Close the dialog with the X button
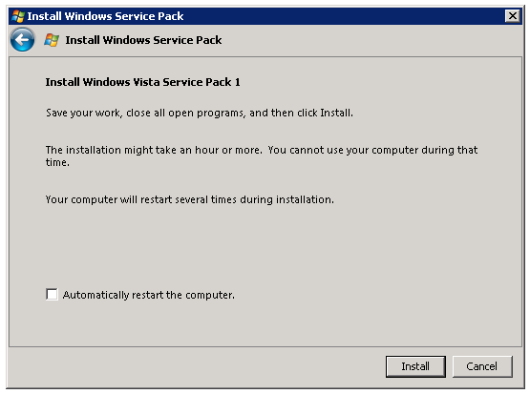Viewport: 530px width, 394px height. pyautogui.click(x=513, y=16)
